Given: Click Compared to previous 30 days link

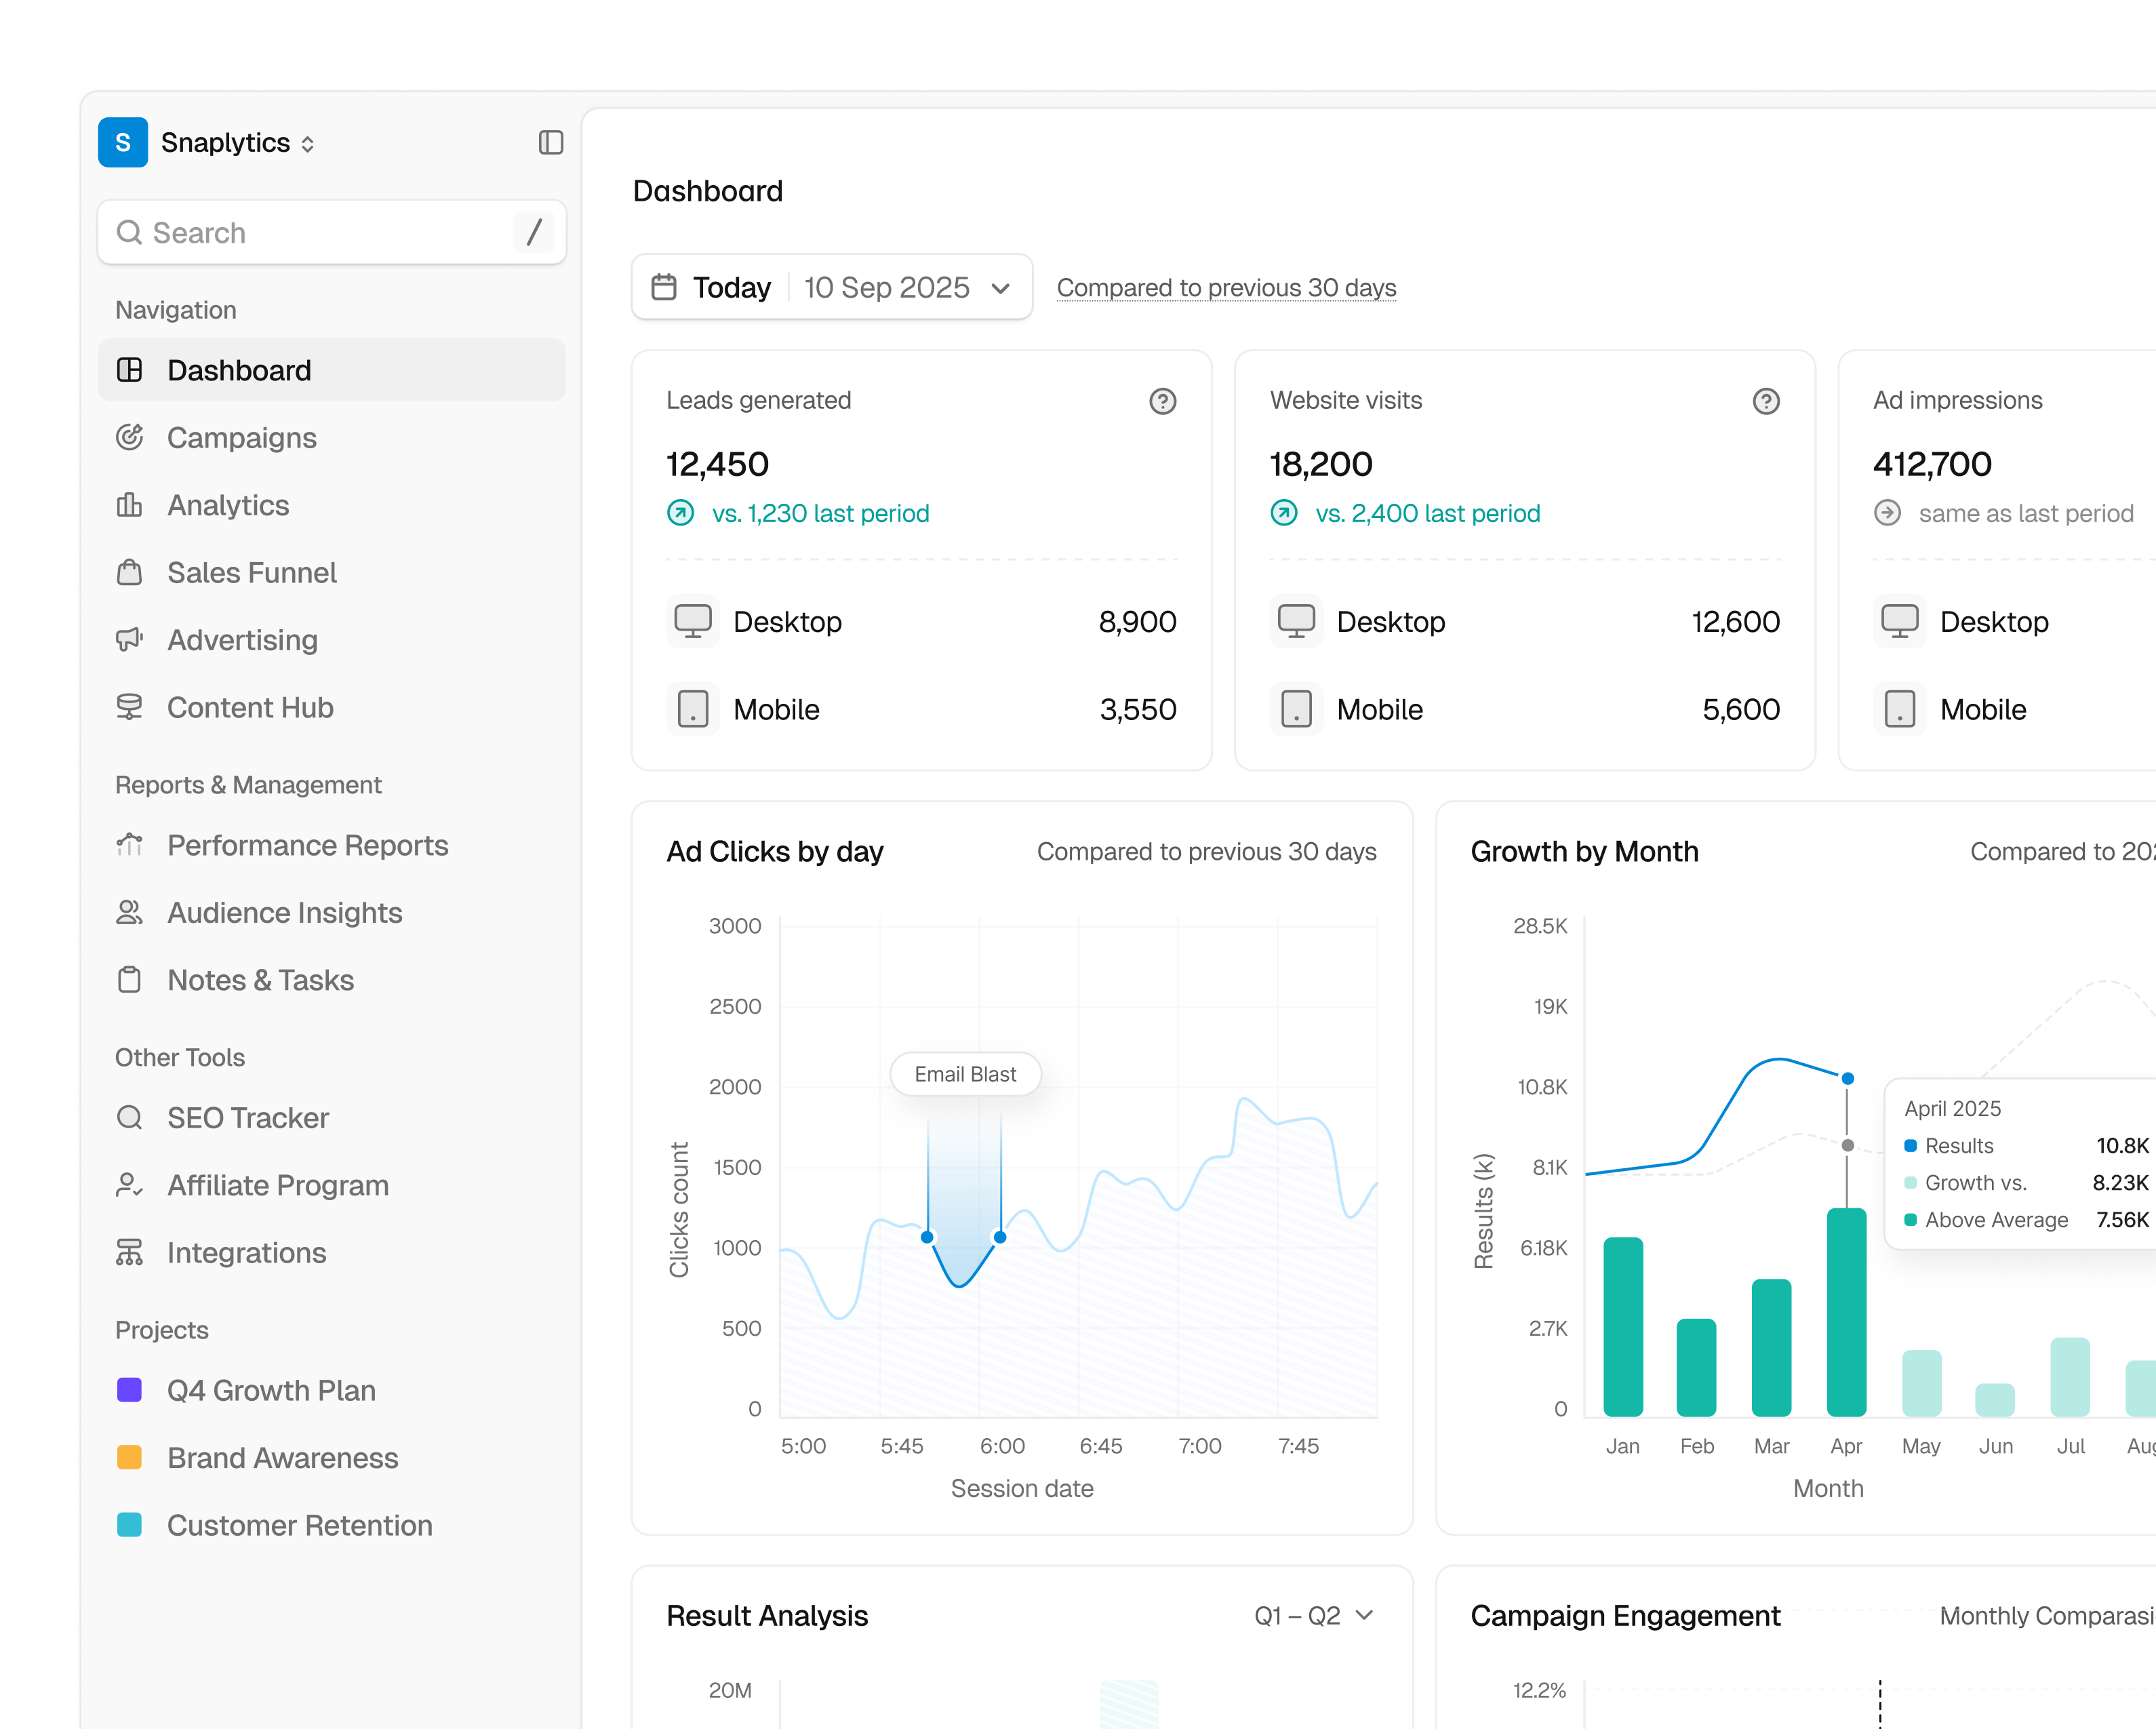Looking at the screenshot, I should 1226,288.
